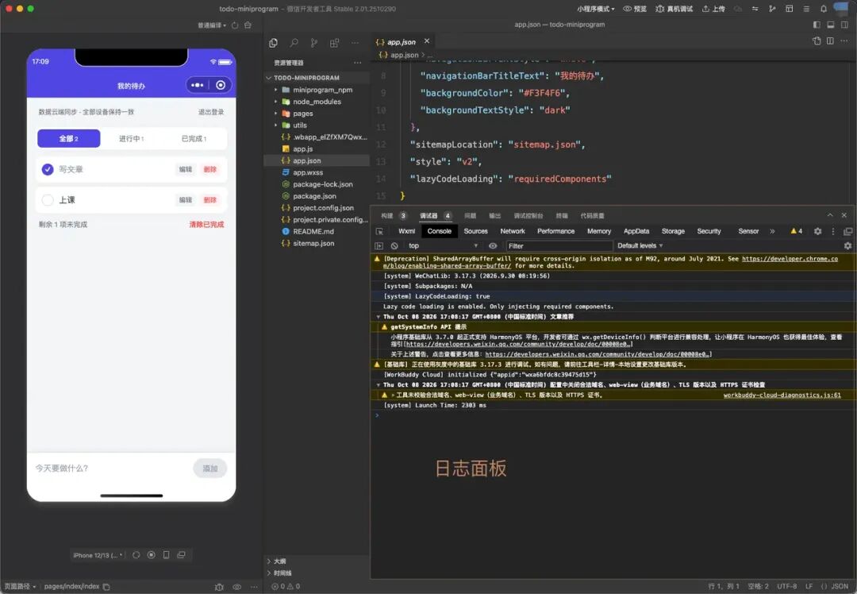Viewport: 857px width, 594px height.
Task: Click the 真机调试 real device debug button
Action: [x=674, y=9]
